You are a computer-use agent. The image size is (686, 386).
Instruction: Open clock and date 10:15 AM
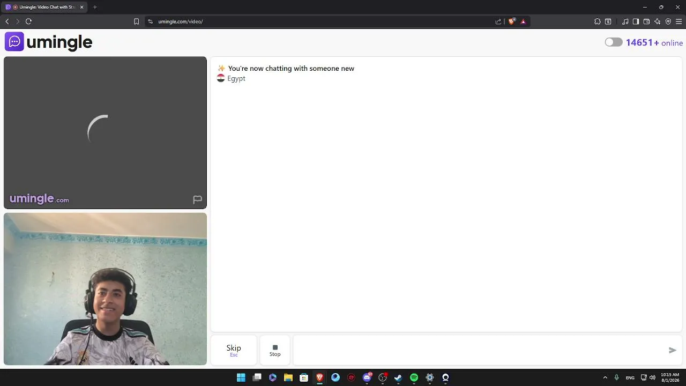coord(670,377)
